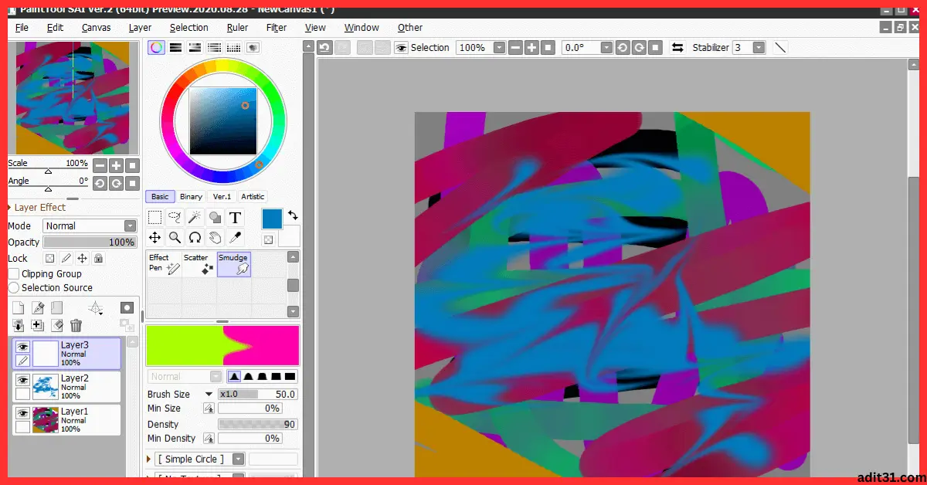Click the straight line drawing mode icon
This screenshot has width=927, height=485.
tap(780, 48)
